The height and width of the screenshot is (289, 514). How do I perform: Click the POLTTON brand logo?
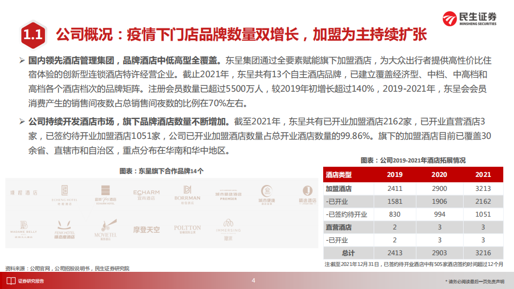point(187,229)
